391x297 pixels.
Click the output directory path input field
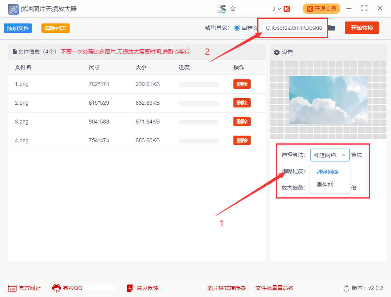click(294, 28)
